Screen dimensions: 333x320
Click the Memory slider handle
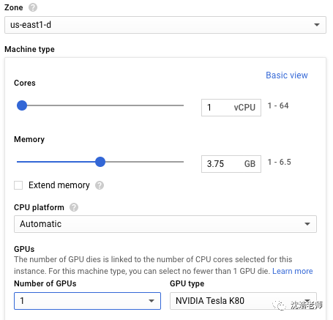tap(100, 162)
